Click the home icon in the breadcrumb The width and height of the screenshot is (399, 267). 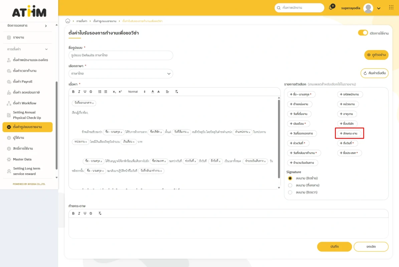pos(68,21)
